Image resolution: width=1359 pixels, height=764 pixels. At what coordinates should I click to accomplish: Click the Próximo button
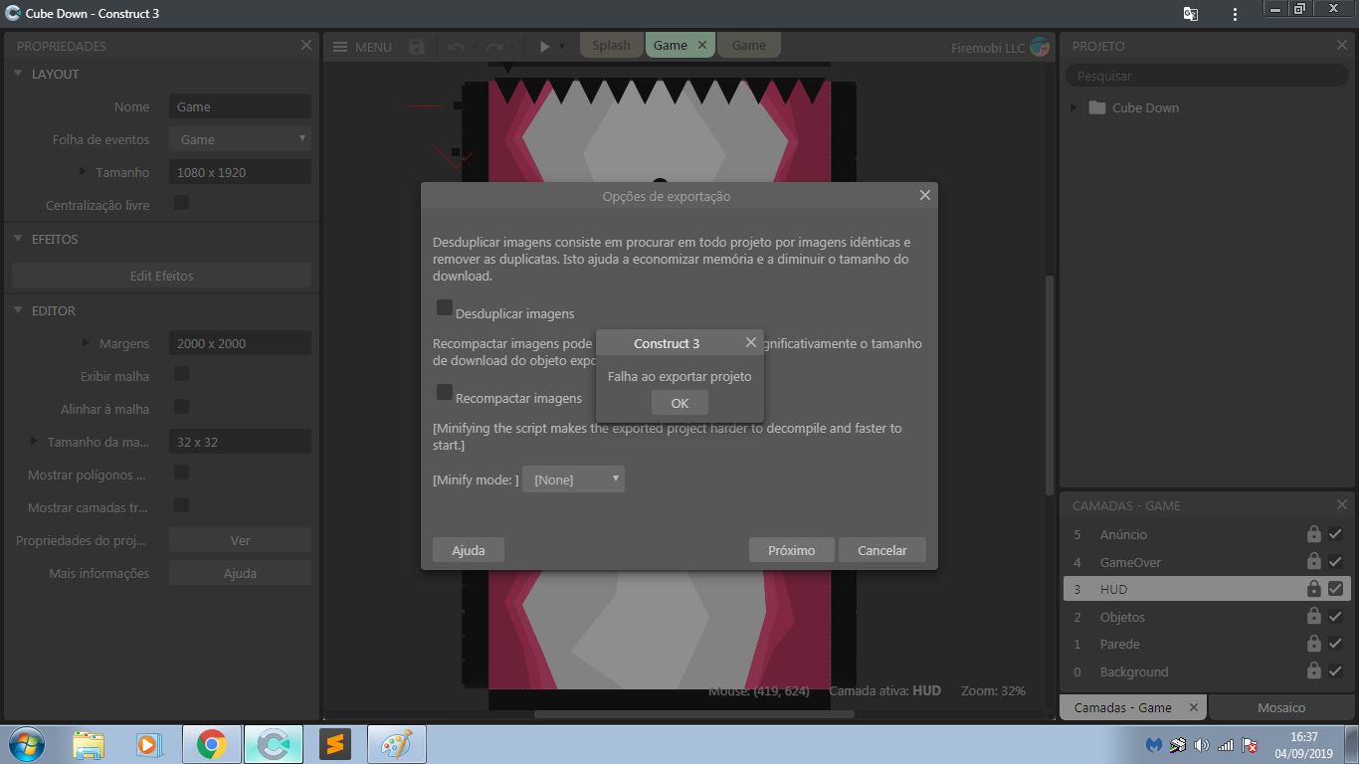coord(792,550)
